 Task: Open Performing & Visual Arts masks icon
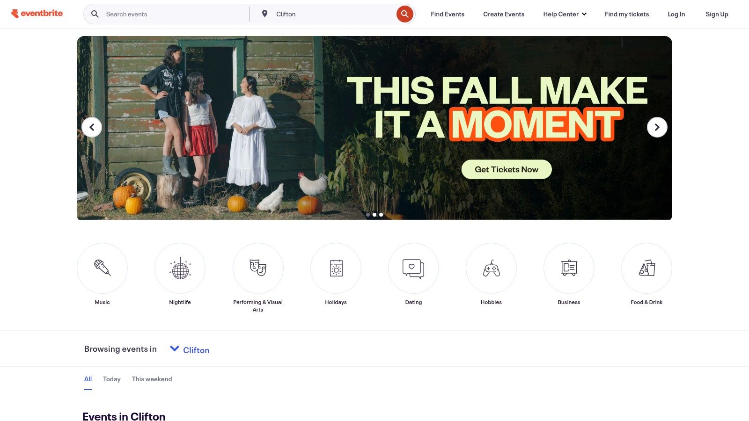(258, 268)
